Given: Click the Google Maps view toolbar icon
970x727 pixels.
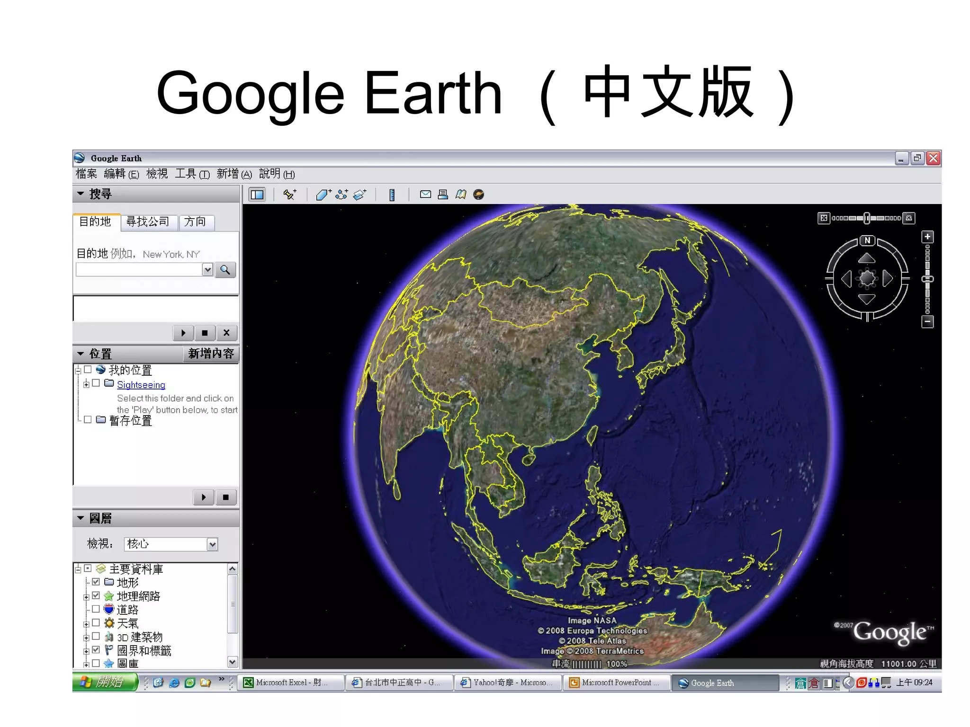Looking at the screenshot, I should (460, 194).
